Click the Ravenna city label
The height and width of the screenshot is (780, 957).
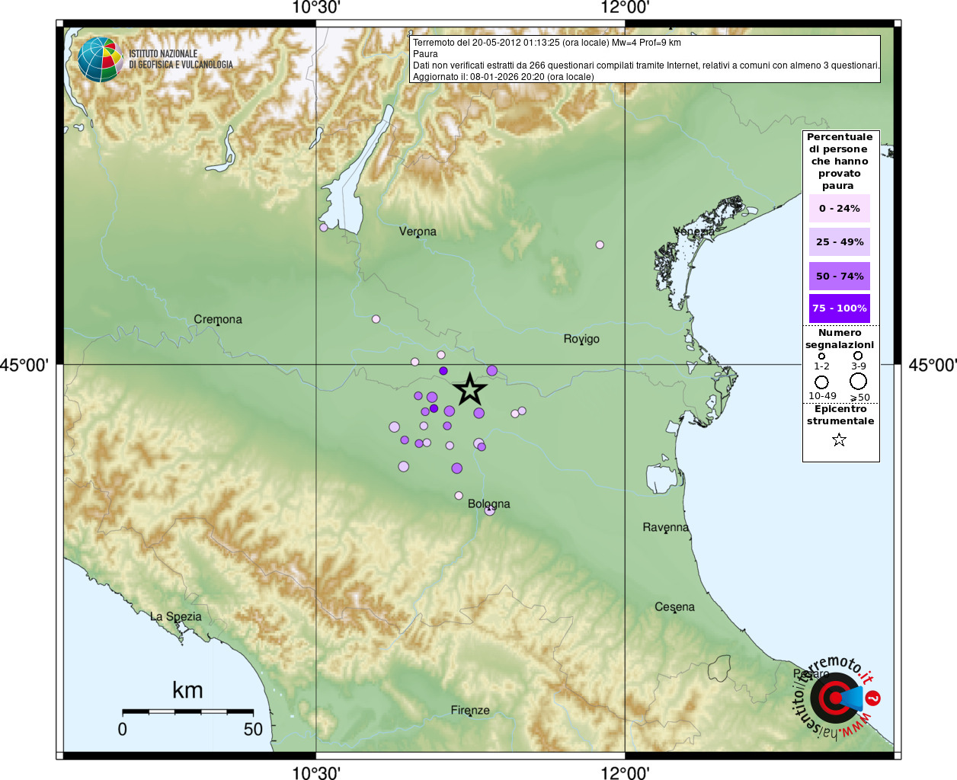666,527
